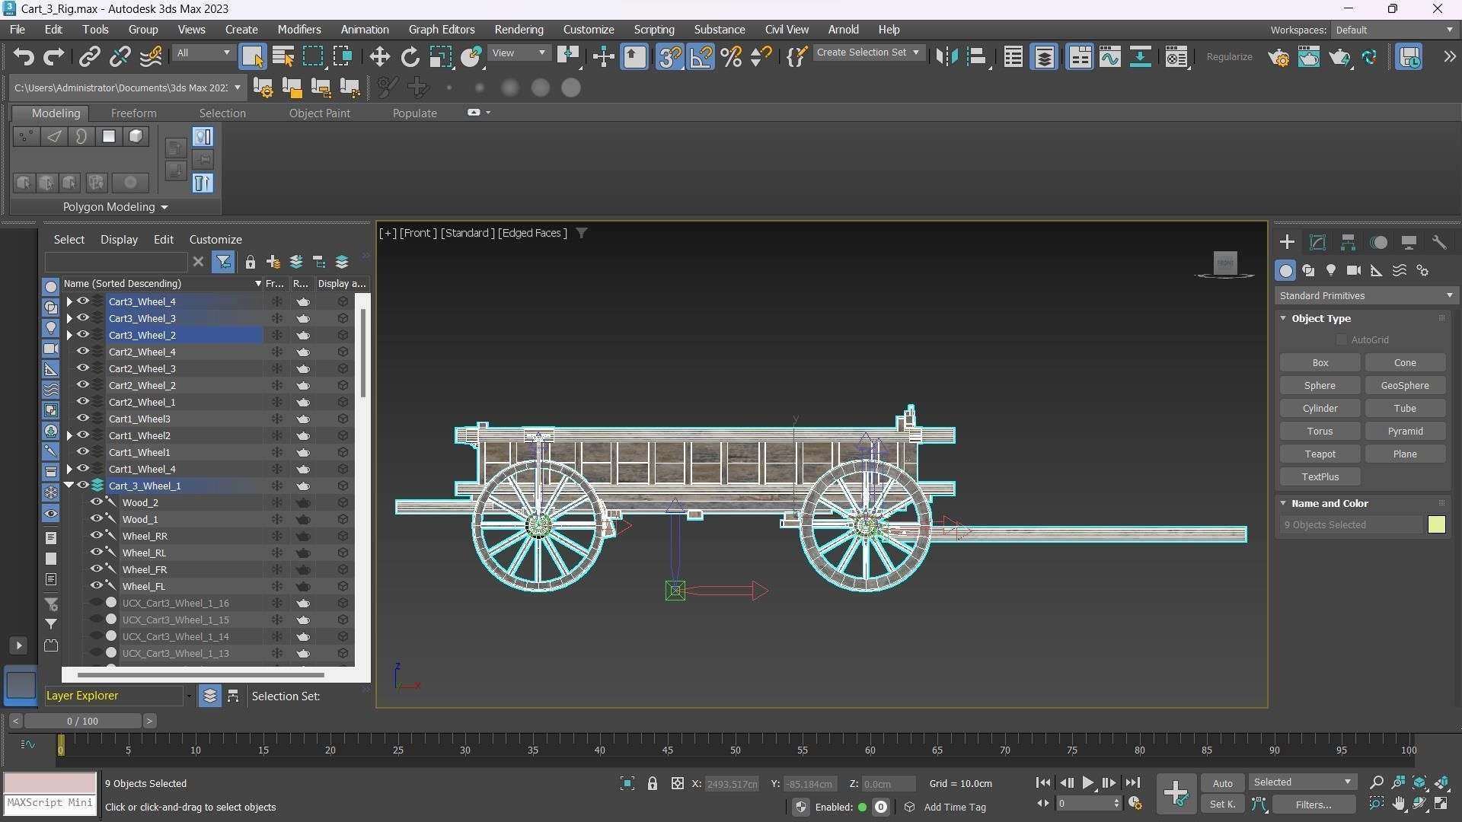Click the time slider at 0 / 100
Viewport: 1462px width, 822px height.
[82, 721]
